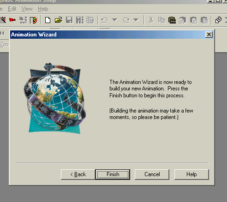Screen dimensions: 227x202
Task: Expand the Redo history dropdown arrow
Action: tap(136, 20)
